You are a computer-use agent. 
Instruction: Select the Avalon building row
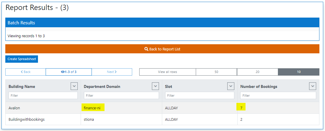point(14,108)
